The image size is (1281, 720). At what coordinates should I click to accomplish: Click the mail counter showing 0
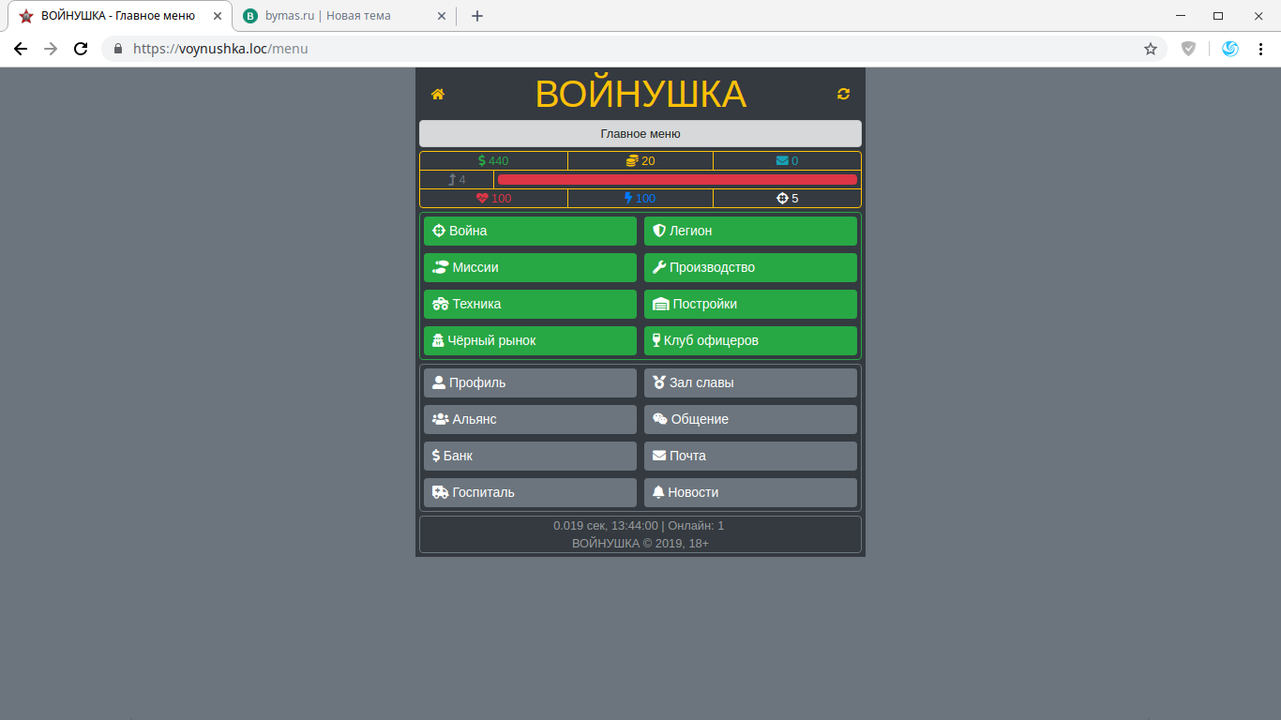pos(787,160)
